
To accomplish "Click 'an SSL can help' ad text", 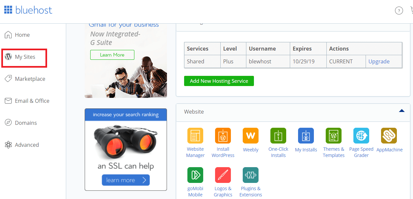I will (x=126, y=166).
